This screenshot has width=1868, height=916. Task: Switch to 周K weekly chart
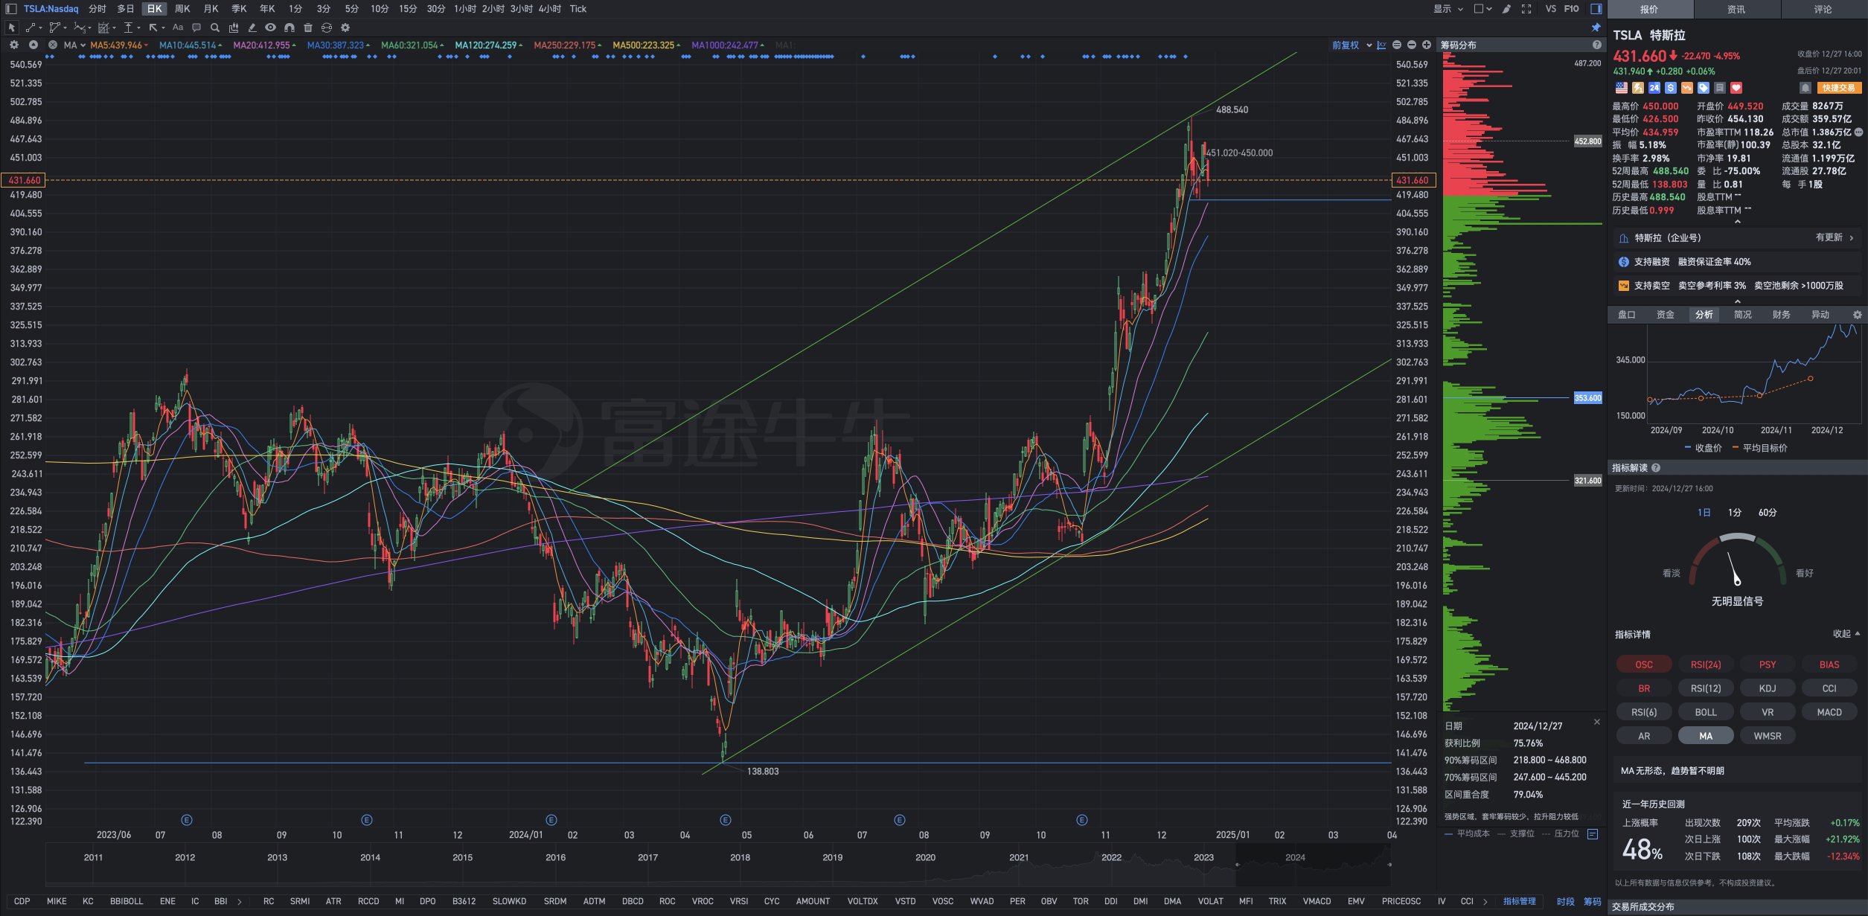(x=182, y=9)
